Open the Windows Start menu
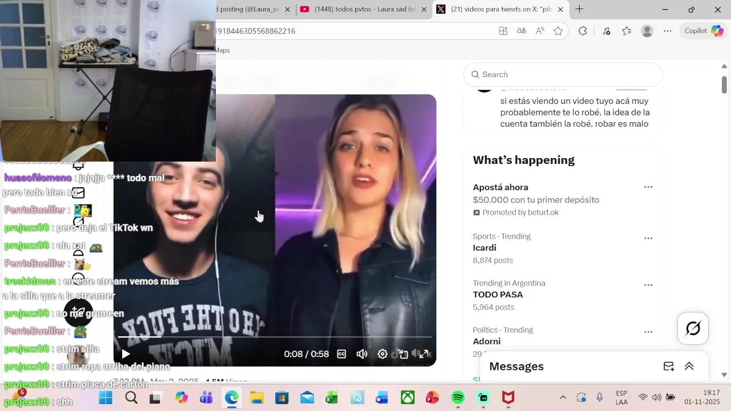Image resolution: width=731 pixels, height=411 pixels. (106, 398)
